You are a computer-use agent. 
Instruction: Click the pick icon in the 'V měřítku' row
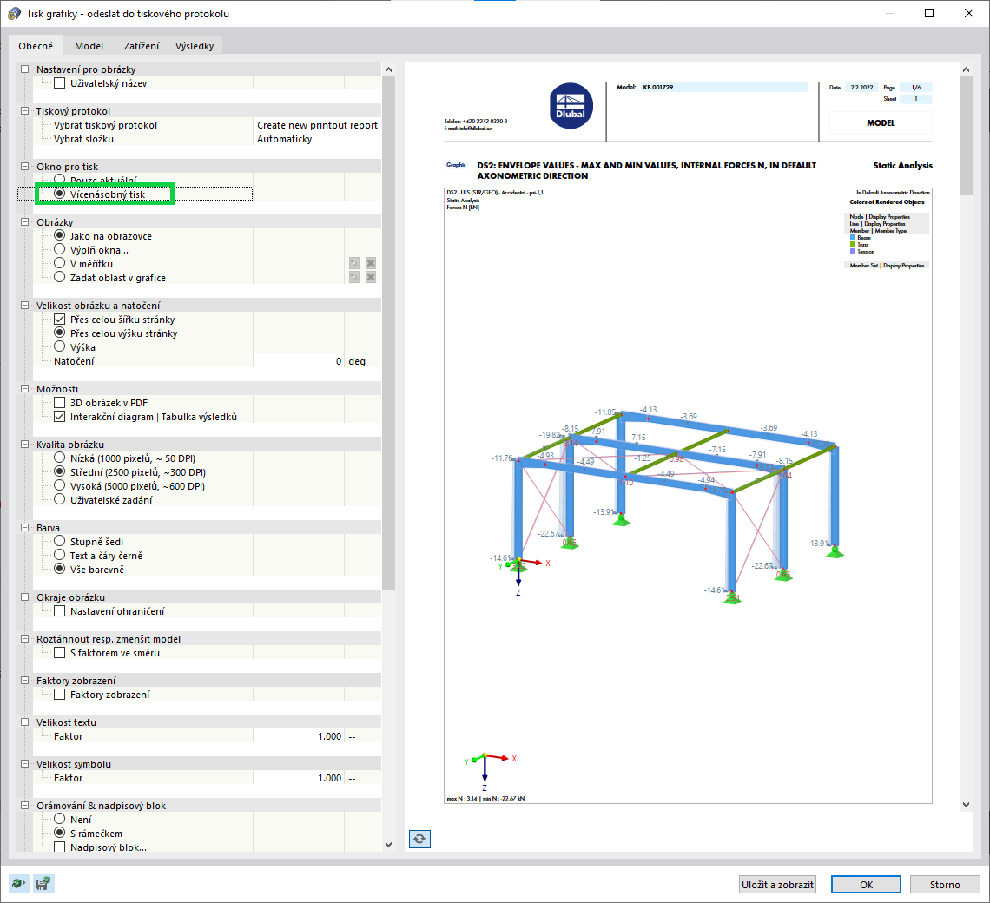pyautogui.click(x=354, y=263)
